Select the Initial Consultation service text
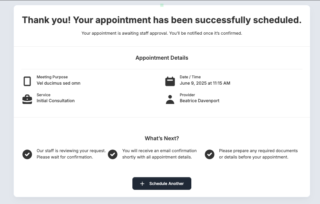This screenshot has width=320, height=204. point(56,101)
